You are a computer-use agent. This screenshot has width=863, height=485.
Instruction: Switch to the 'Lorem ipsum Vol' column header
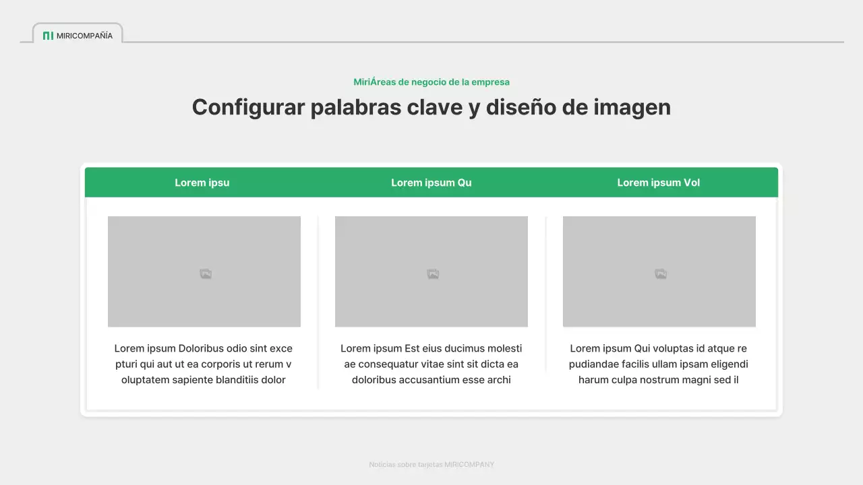659,182
